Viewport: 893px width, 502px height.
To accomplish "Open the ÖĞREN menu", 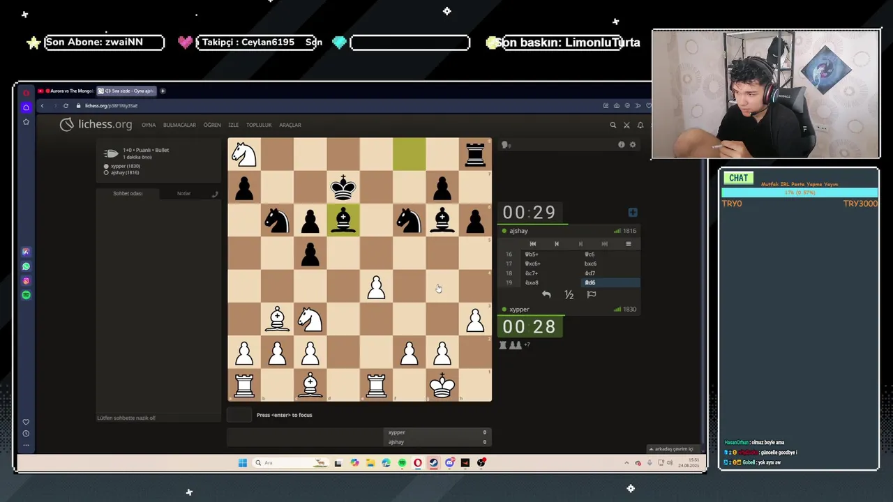I will point(212,125).
